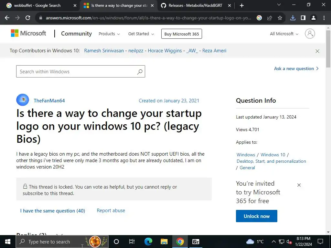Click the search magnifier icon in Windows search box
Screen dimensions: 331x248
pos(140,72)
